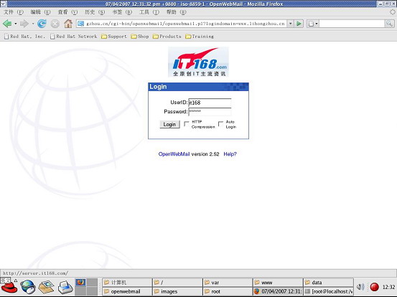Switch to the root@localhost terminal window
The width and height of the screenshot is (397, 297).
pos(328,291)
